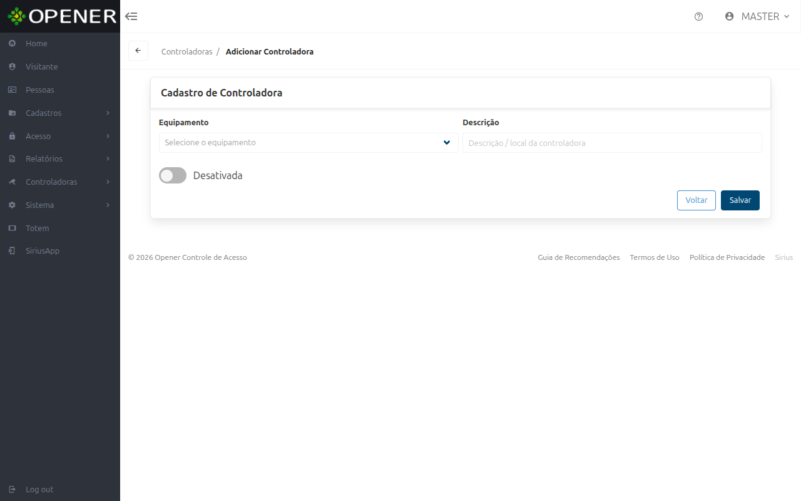Click the Pessoas ID card icon
The width and height of the screenshot is (801, 501).
point(12,90)
